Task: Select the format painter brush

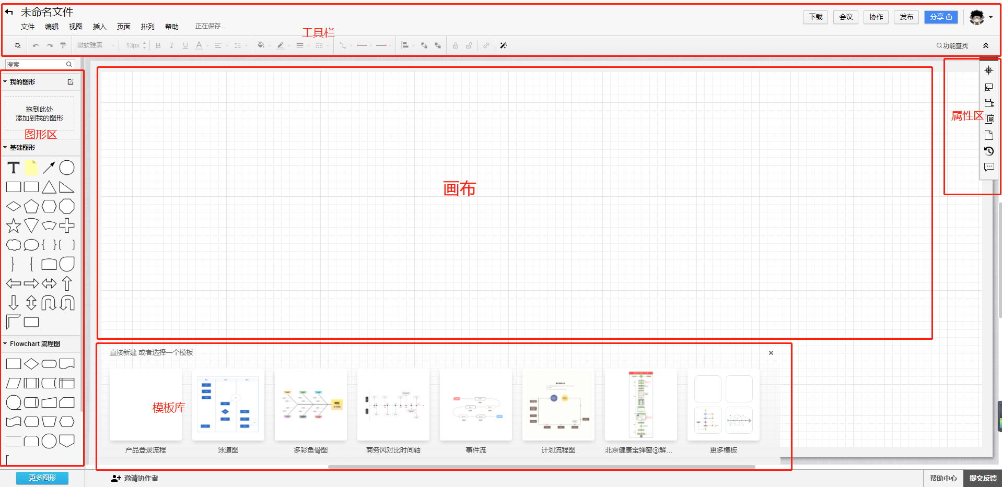Action: pyautogui.click(x=63, y=45)
